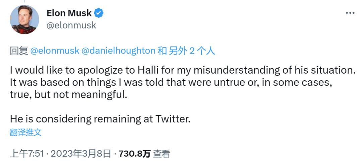Click the 查看 views label
The image size is (362, 167).
pyautogui.click(x=162, y=154)
